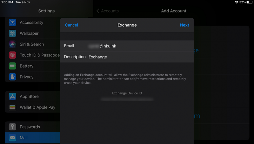Open Wallet & Apple Pay row
Image resolution: width=254 pixels, height=144 pixels.
(33, 107)
